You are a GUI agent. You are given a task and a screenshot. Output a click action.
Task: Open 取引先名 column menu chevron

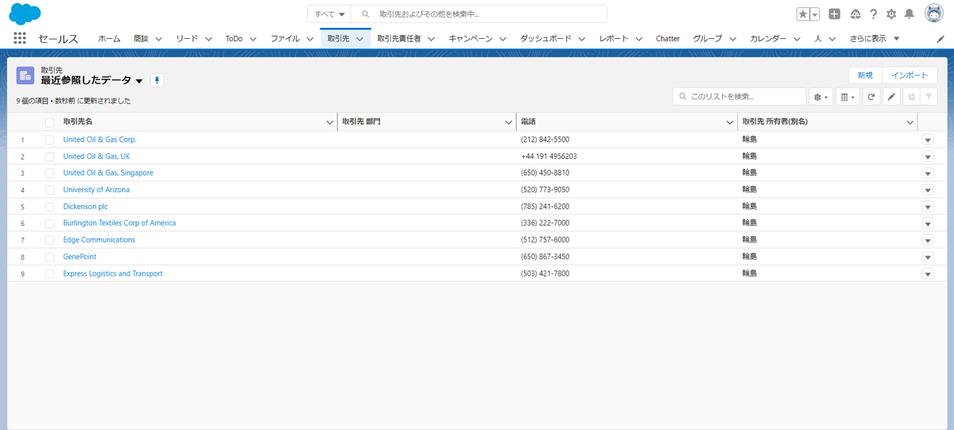330,122
